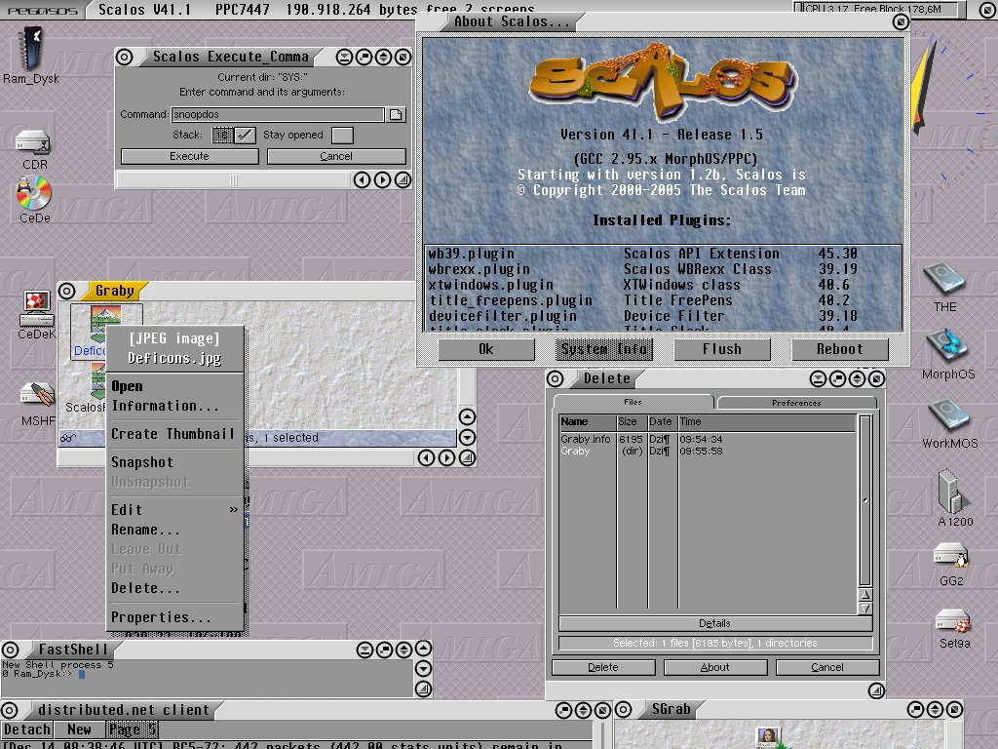Screen dimensions: 998x749
Task: Click the Command input field containing snoopdos
Action: coord(278,115)
